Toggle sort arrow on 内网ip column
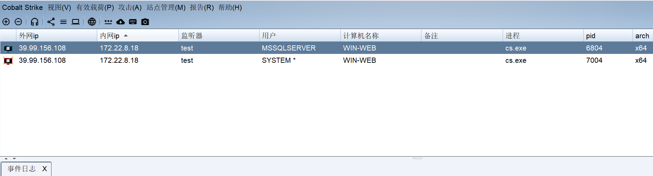Viewport: 653px width, 176px height. [126, 35]
